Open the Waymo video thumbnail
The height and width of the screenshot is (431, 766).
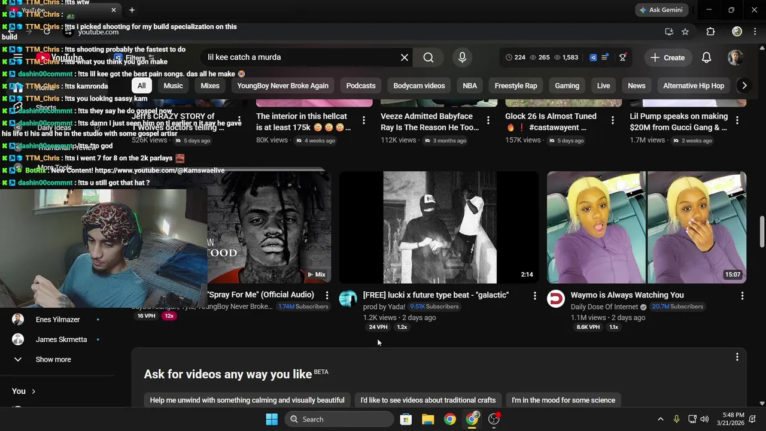tap(646, 227)
